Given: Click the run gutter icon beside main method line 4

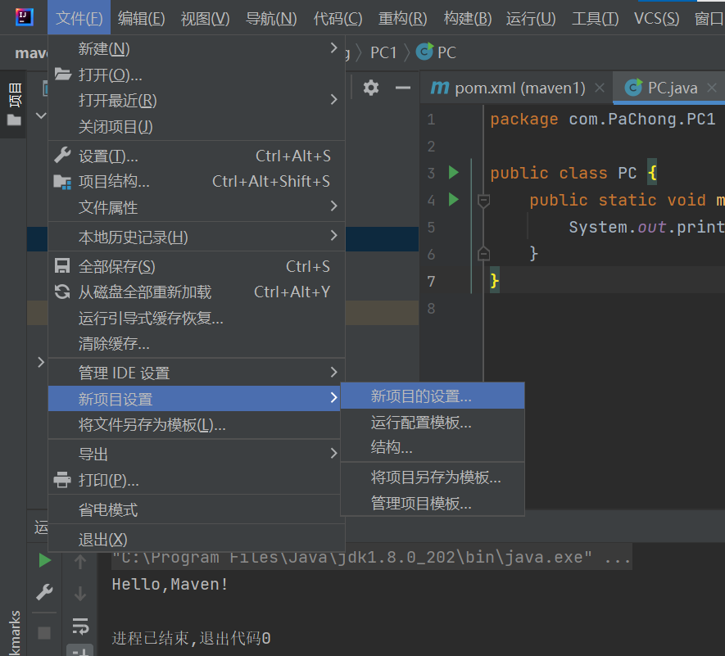Looking at the screenshot, I should point(454,199).
